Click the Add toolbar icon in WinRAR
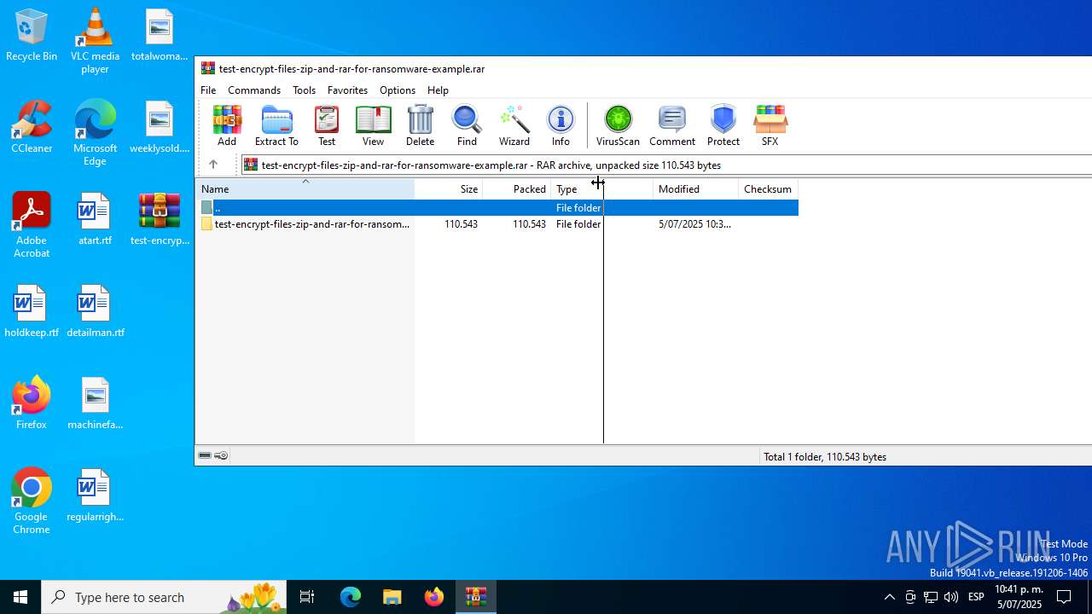The width and height of the screenshot is (1092, 614). pyautogui.click(x=227, y=125)
